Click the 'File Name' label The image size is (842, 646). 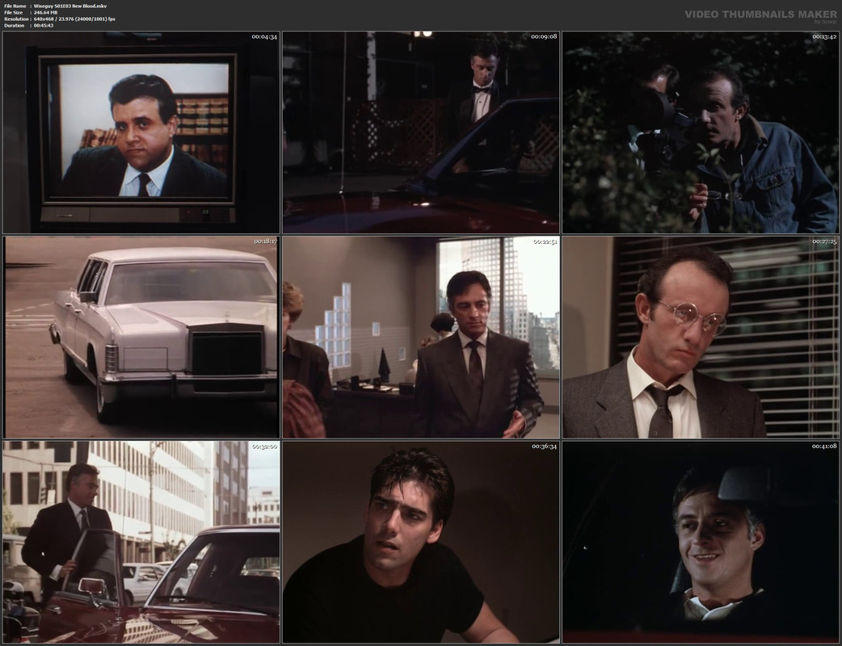pyautogui.click(x=15, y=6)
